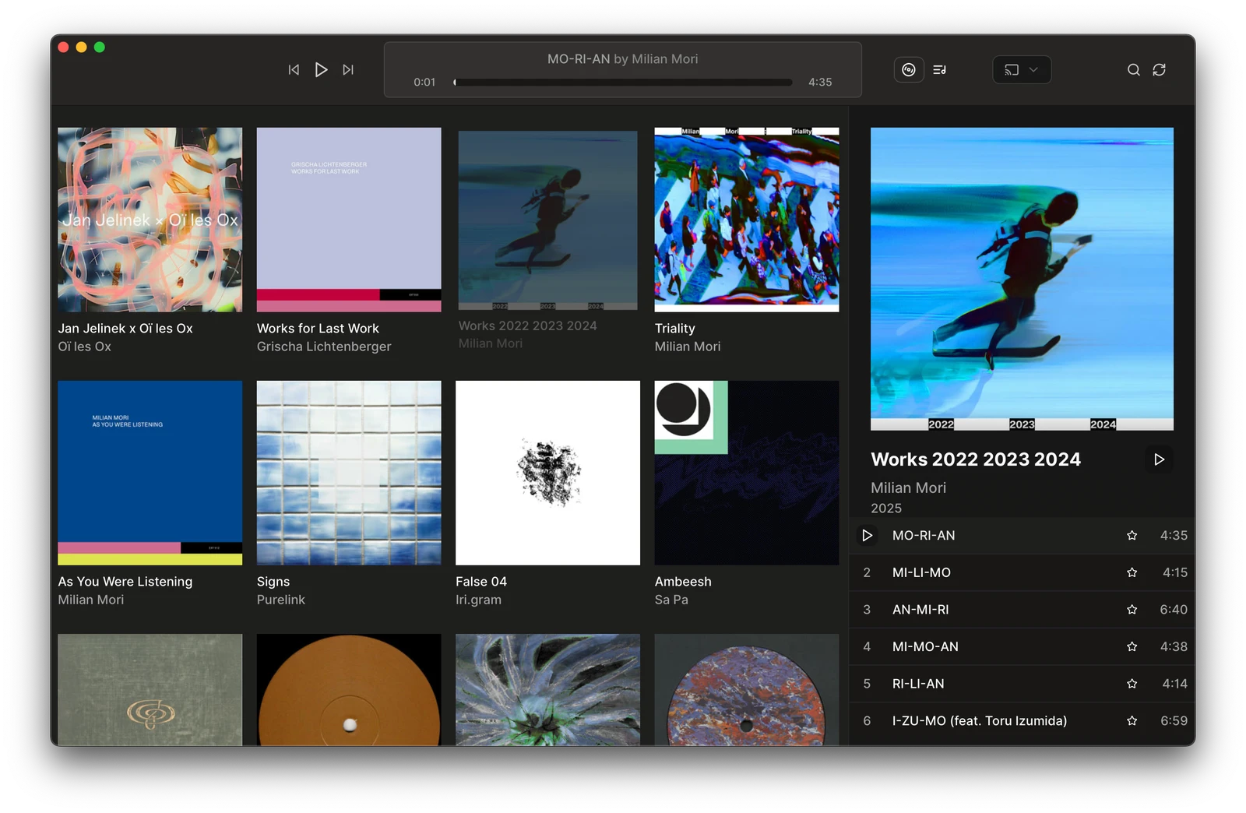Viewport: 1246px width, 813px height.
Task: Click the Milian Mori artist name in sidebar
Action: (x=908, y=487)
